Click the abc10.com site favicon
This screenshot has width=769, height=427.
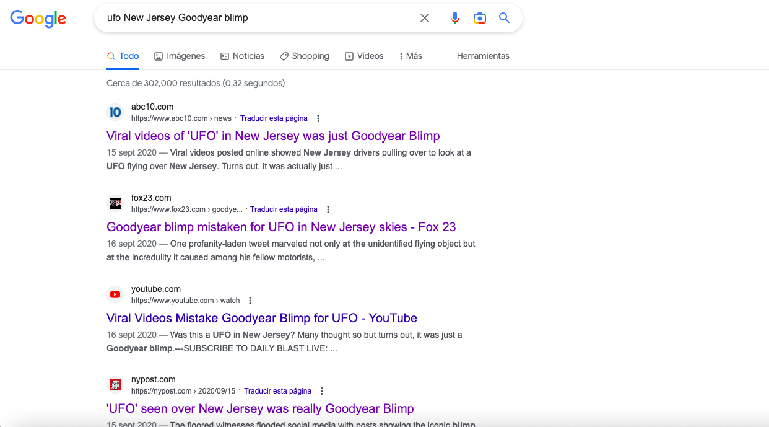[115, 112]
